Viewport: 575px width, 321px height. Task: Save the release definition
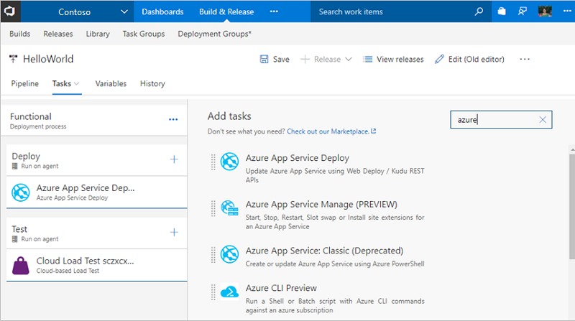275,60
